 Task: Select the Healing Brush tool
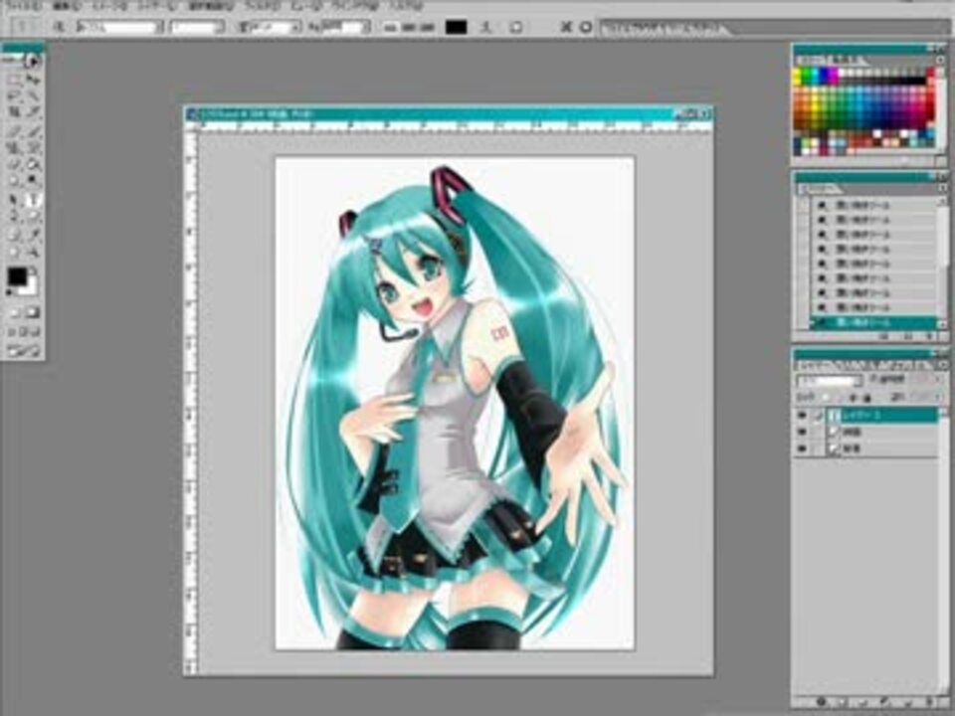[x=14, y=131]
